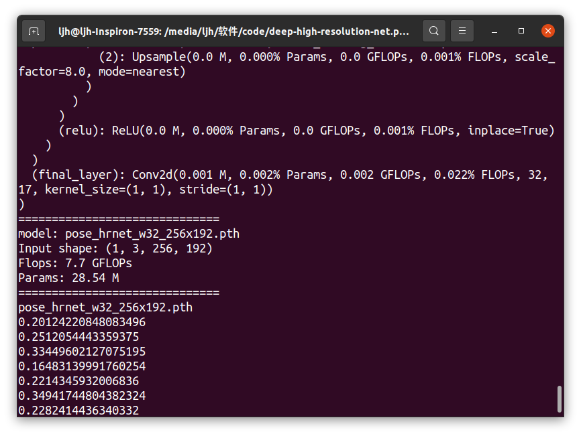Click the Params: 28.54 M line
Image resolution: width=581 pixels, height=436 pixels.
tap(67, 277)
